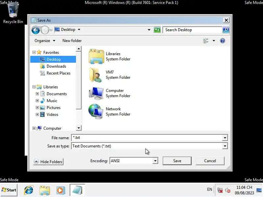Click the Change your view icon
This screenshot has height=197, width=263.
point(206,41)
